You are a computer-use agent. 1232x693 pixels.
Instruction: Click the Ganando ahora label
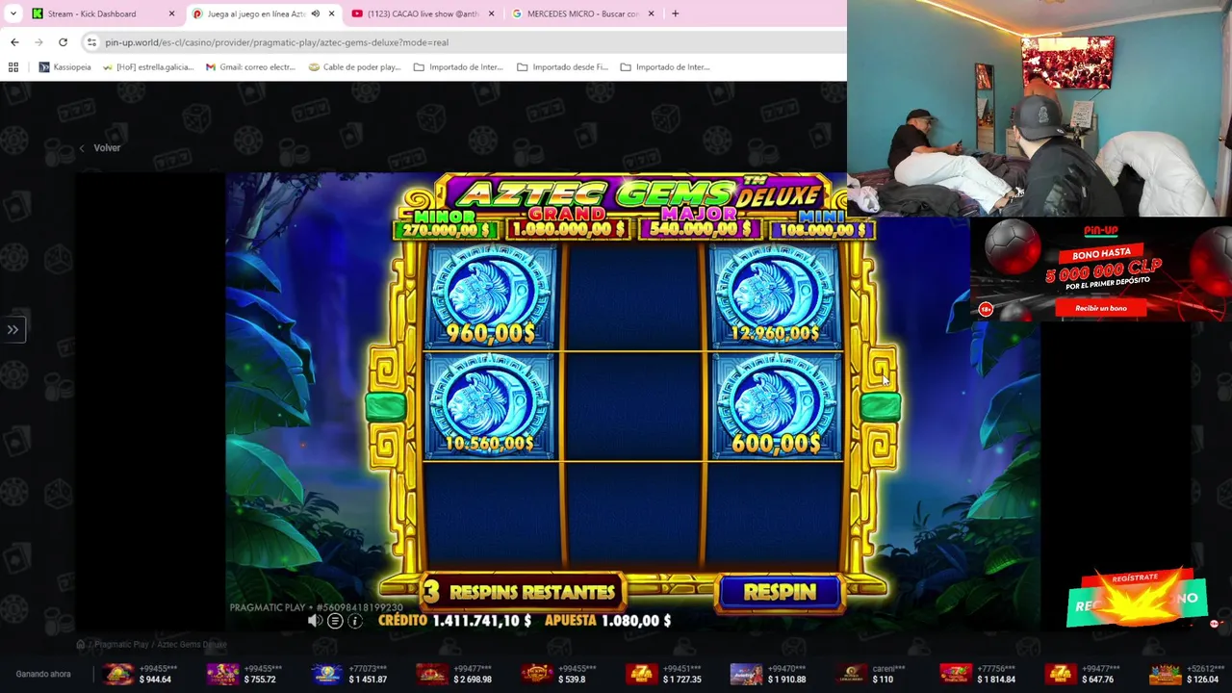coord(43,674)
